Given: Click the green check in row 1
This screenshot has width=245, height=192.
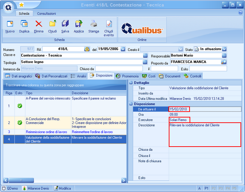Looking at the screenshot, I should [x=20, y=106].
